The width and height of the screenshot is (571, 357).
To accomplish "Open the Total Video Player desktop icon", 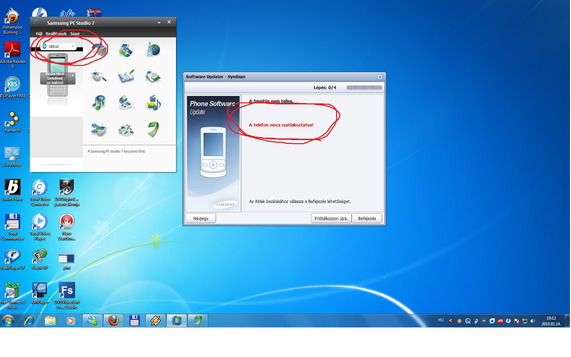I will coord(40,227).
